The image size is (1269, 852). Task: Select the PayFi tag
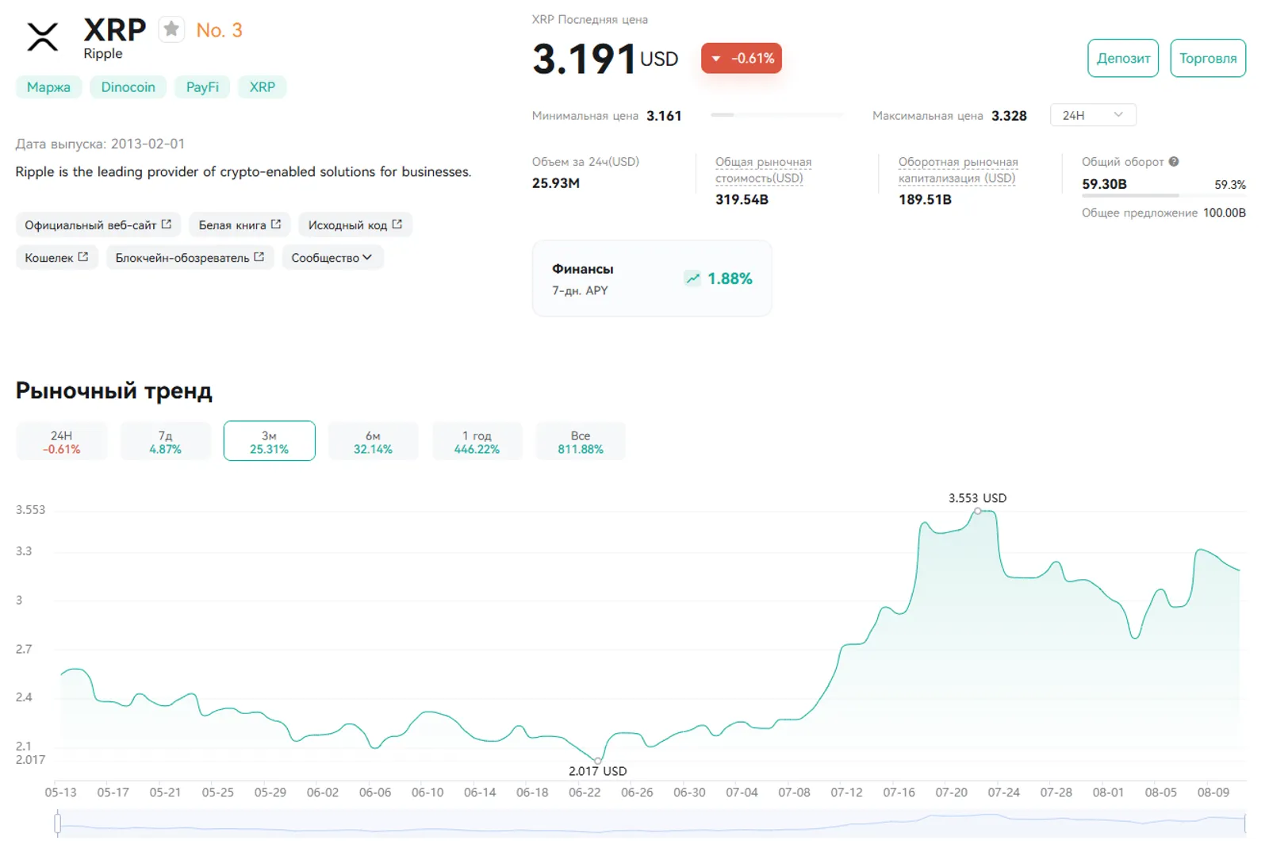(202, 87)
